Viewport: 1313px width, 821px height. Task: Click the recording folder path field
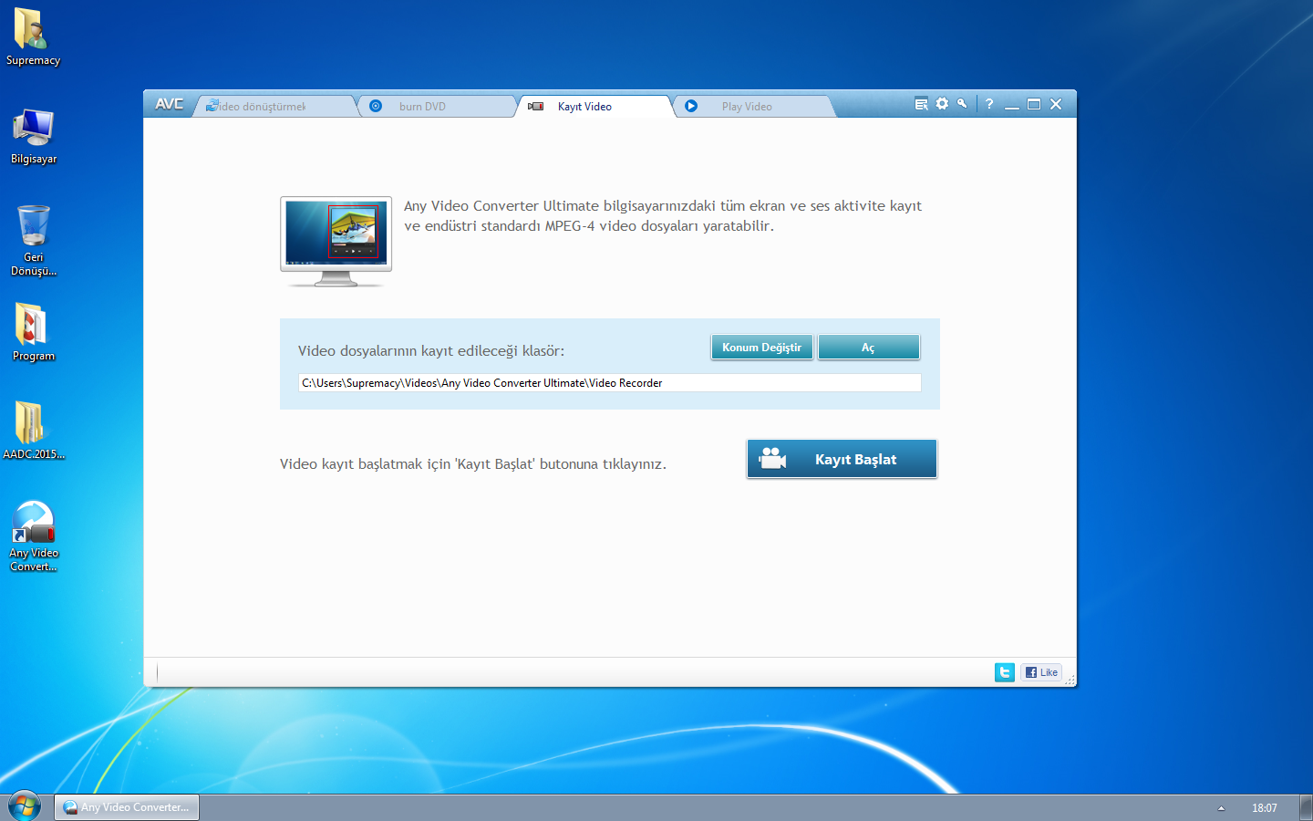(x=610, y=383)
